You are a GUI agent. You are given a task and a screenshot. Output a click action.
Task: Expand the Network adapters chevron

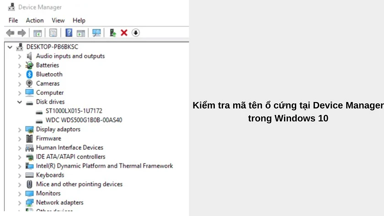pyautogui.click(x=20, y=203)
